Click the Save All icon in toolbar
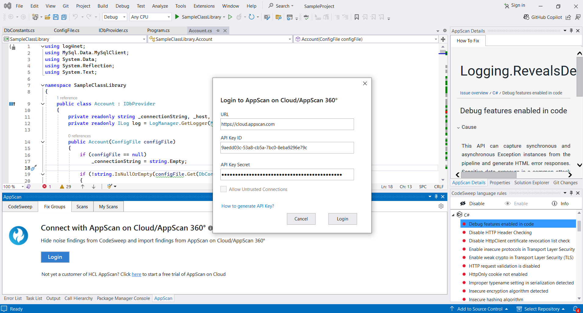 [x=64, y=17]
